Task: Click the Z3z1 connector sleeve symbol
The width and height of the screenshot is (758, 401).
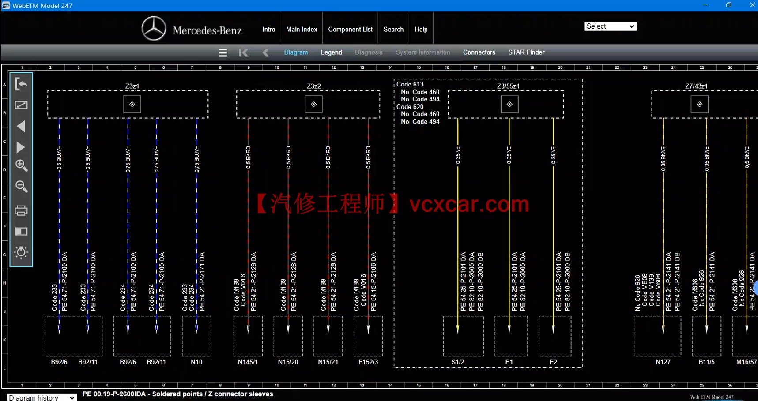Action: (x=132, y=105)
